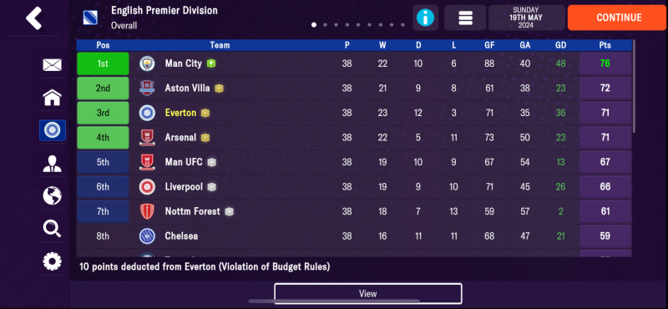This screenshot has height=309, width=668.
Task: Open the hamburger menu button
Action: click(465, 18)
